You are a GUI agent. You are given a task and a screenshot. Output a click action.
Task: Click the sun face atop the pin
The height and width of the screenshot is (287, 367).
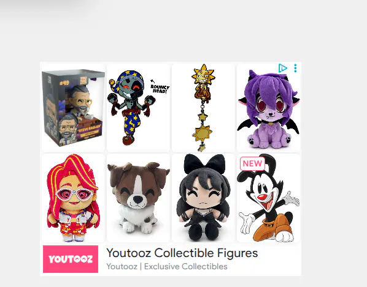[203, 76]
